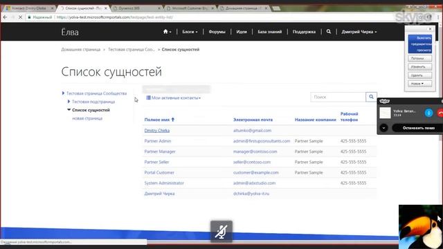Open the Форумы menu item

tap(217, 32)
